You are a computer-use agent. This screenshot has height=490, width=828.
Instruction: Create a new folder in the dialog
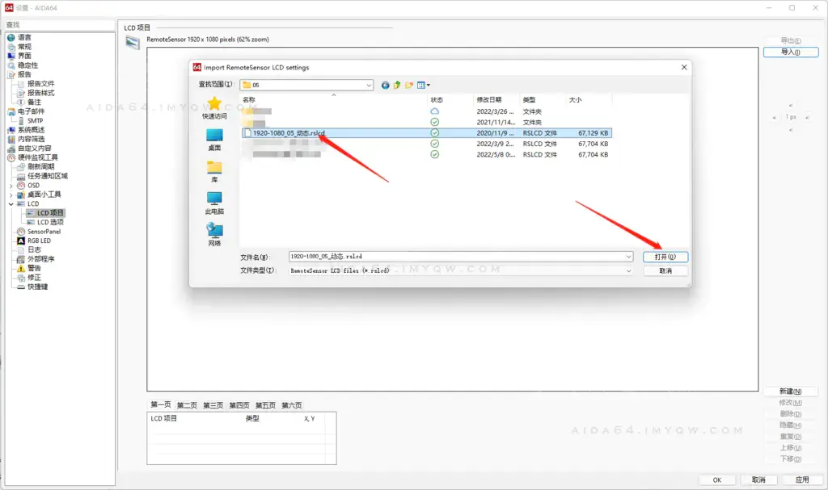point(408,85)
